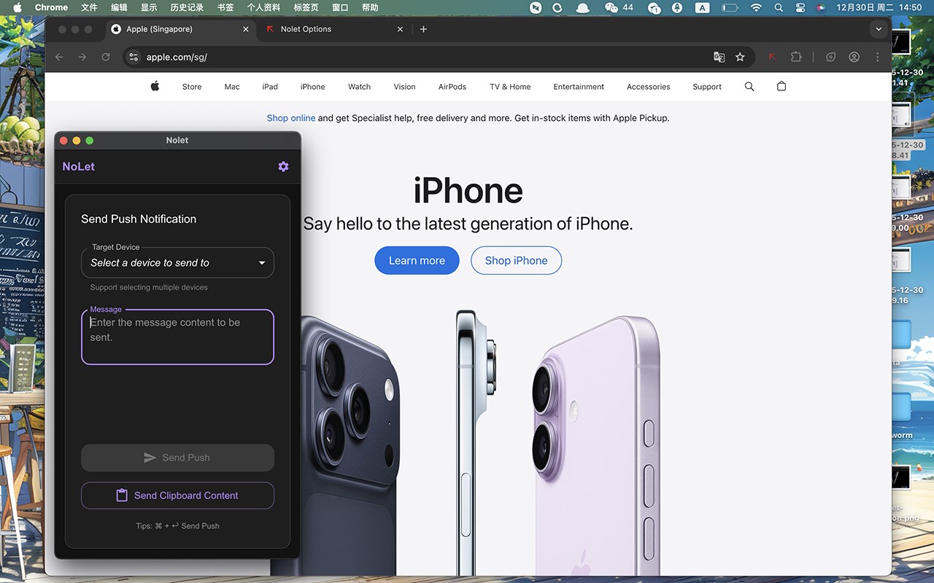Click the NoLet title in app header
The width and height of the screenshot is (934, 583).
click(x=79, y=166)
